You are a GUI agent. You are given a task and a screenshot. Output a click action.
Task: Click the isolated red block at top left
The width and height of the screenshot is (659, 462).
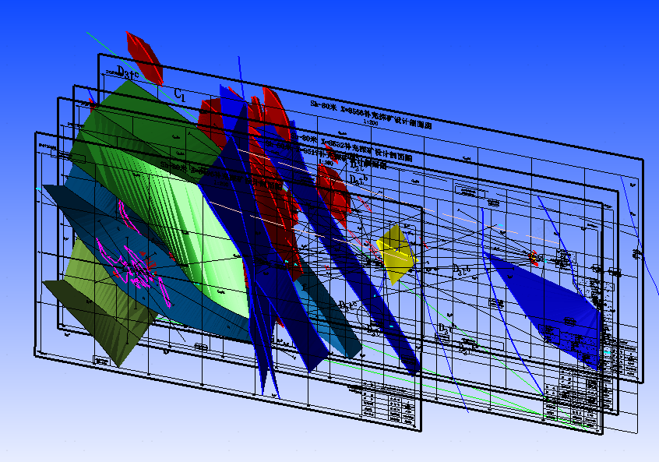pos(145,56)
